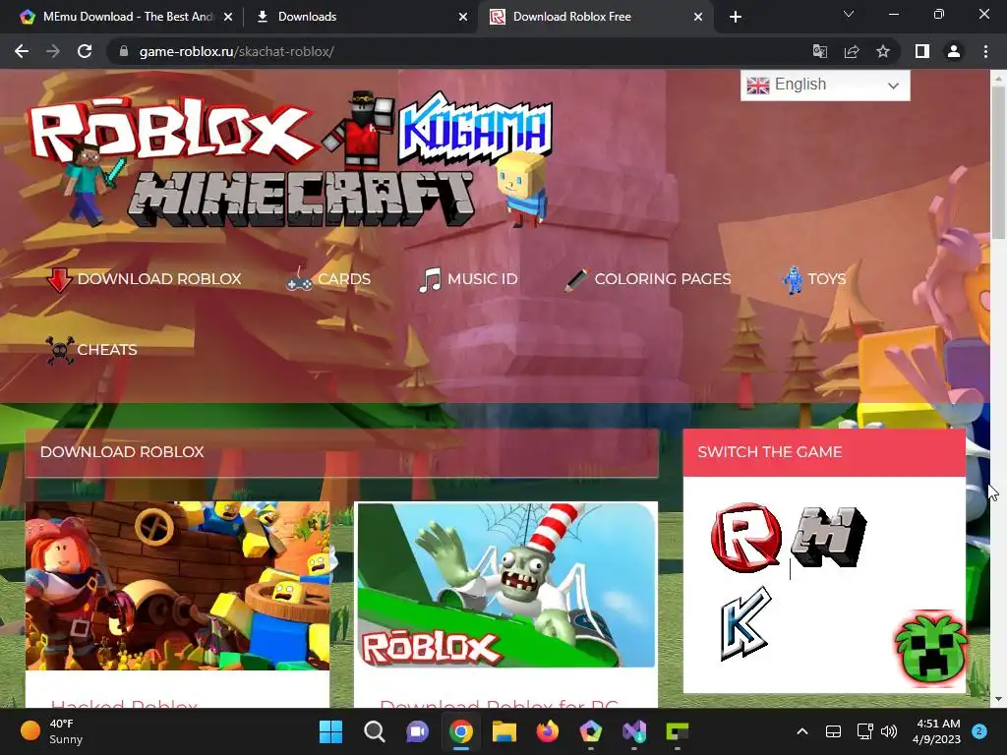Open the translate page icon in address bar
Image resolution: width=1007 pixels, height=755 pixels.
(x=820, y=51)
